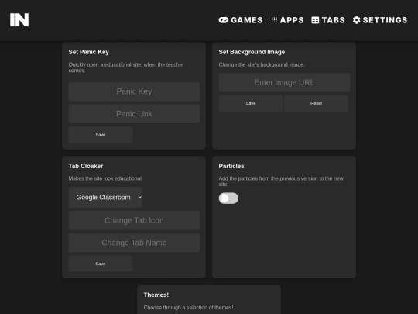Go to the TABS page
Image resolution: width=418 pixels, height=314 pixels.
pos(328,20)
